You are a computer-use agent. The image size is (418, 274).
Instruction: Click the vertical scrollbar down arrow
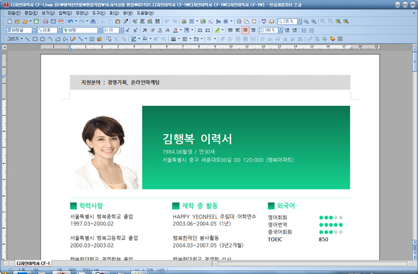coord(414,242)
